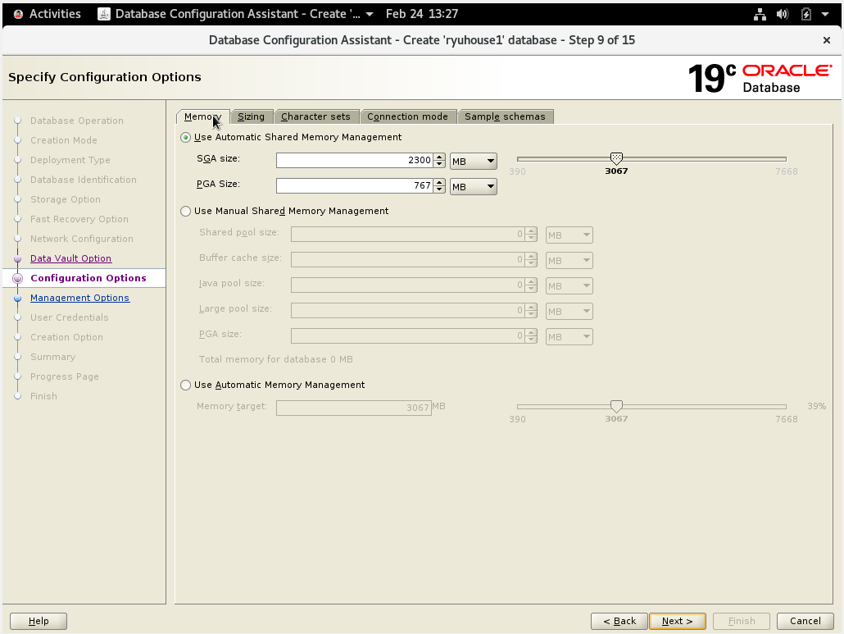Viewport: 844px width, 634px height.
Task: Open the Large pool size MB dropdown
Action: pos(569,312)
